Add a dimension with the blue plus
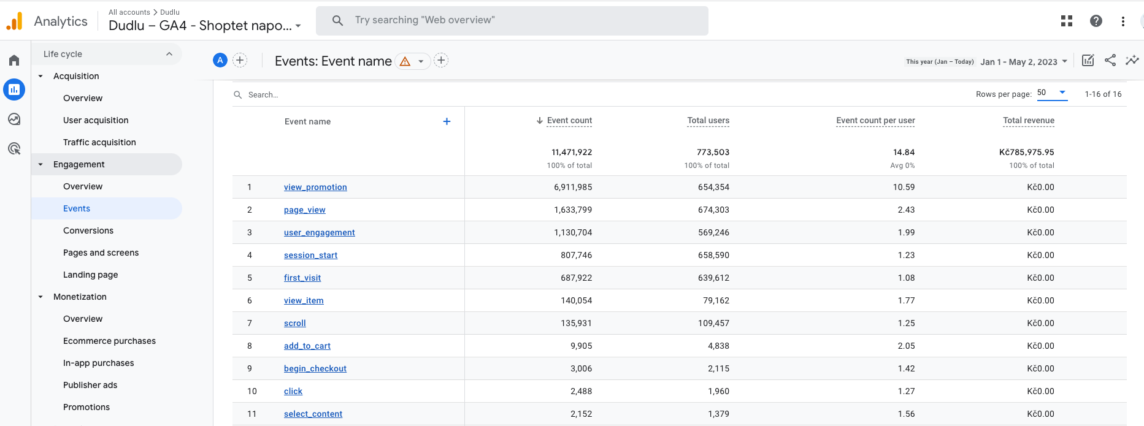1144x426 pixels. tap(447, 121)
